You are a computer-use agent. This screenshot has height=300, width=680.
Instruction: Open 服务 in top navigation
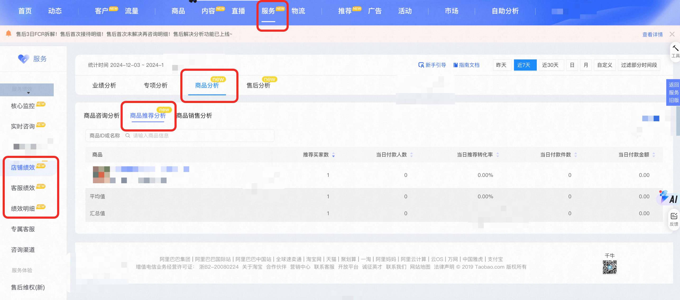pos(268,11)
